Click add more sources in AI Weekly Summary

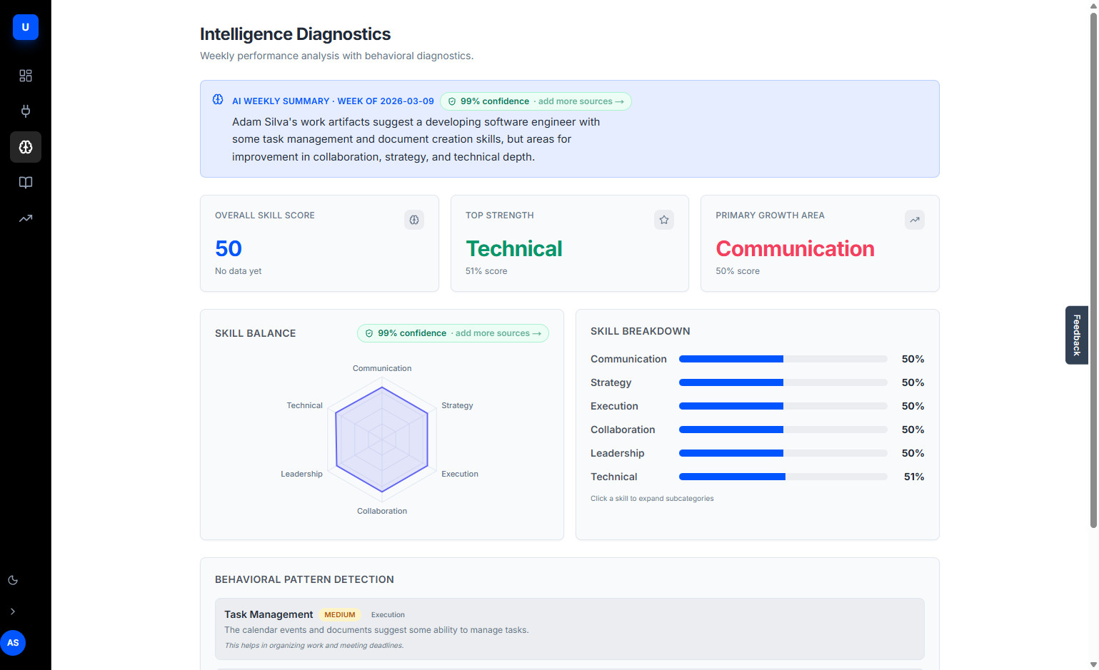(581, 101)
